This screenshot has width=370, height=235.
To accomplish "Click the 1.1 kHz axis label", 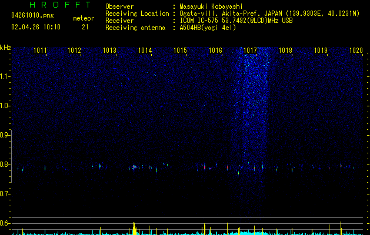I will (5, 76).
